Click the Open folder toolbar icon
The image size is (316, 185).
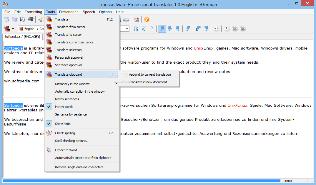tap(15, 19)
